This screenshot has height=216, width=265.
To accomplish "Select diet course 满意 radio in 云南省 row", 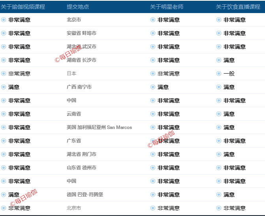I will 219,114.
